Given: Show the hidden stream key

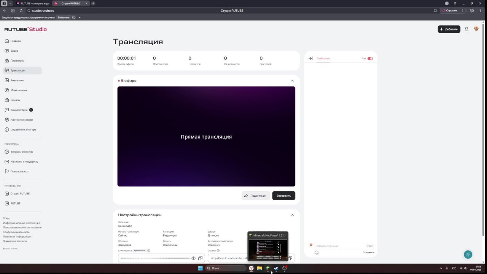Looking at the screenshot, I should click(x=193, y=258).
